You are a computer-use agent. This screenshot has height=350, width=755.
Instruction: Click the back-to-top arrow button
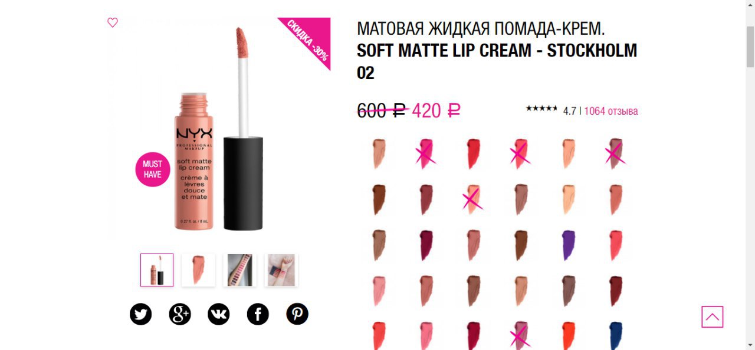coord(712,317)
